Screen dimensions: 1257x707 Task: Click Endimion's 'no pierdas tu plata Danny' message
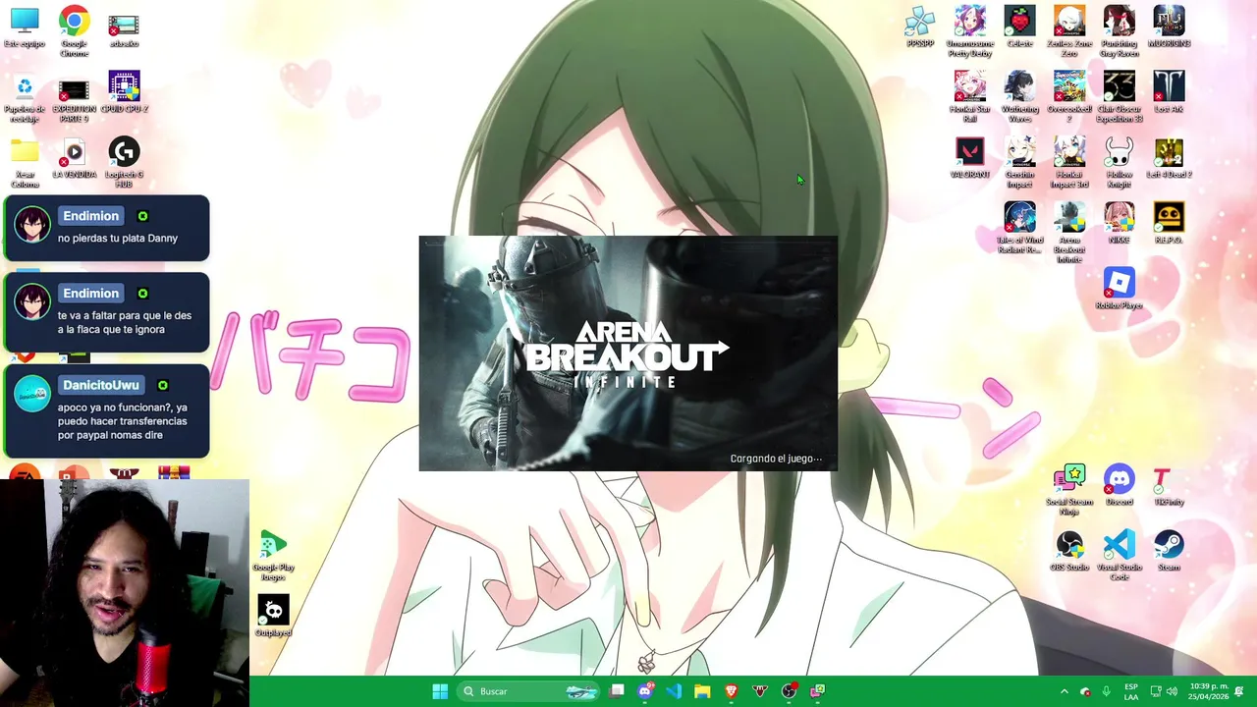[106, 229]
